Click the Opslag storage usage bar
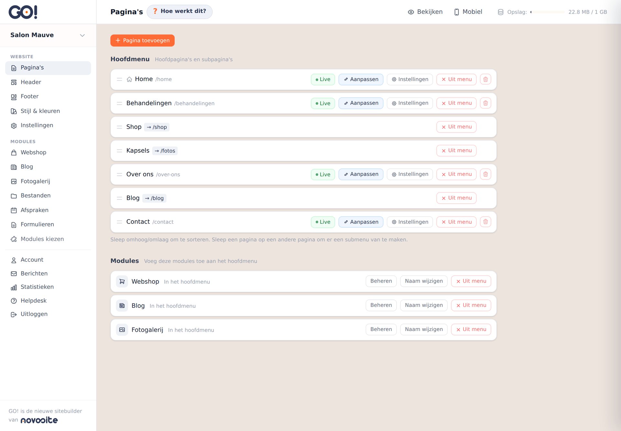This screenshot has width=621, height=431. 548,12
